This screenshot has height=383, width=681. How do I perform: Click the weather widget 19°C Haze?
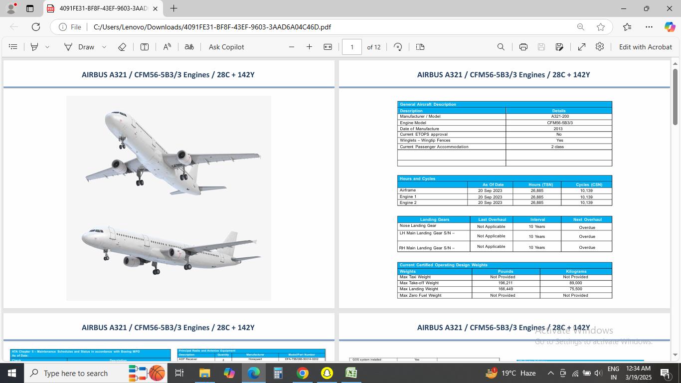coord(511,373)
